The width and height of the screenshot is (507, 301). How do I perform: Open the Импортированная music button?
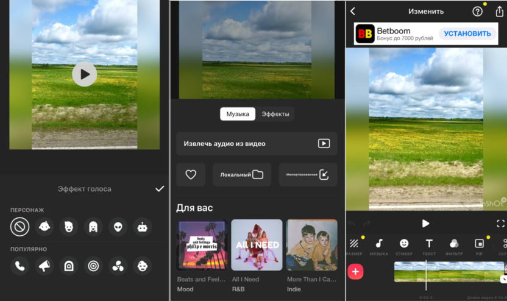(308, 175)
